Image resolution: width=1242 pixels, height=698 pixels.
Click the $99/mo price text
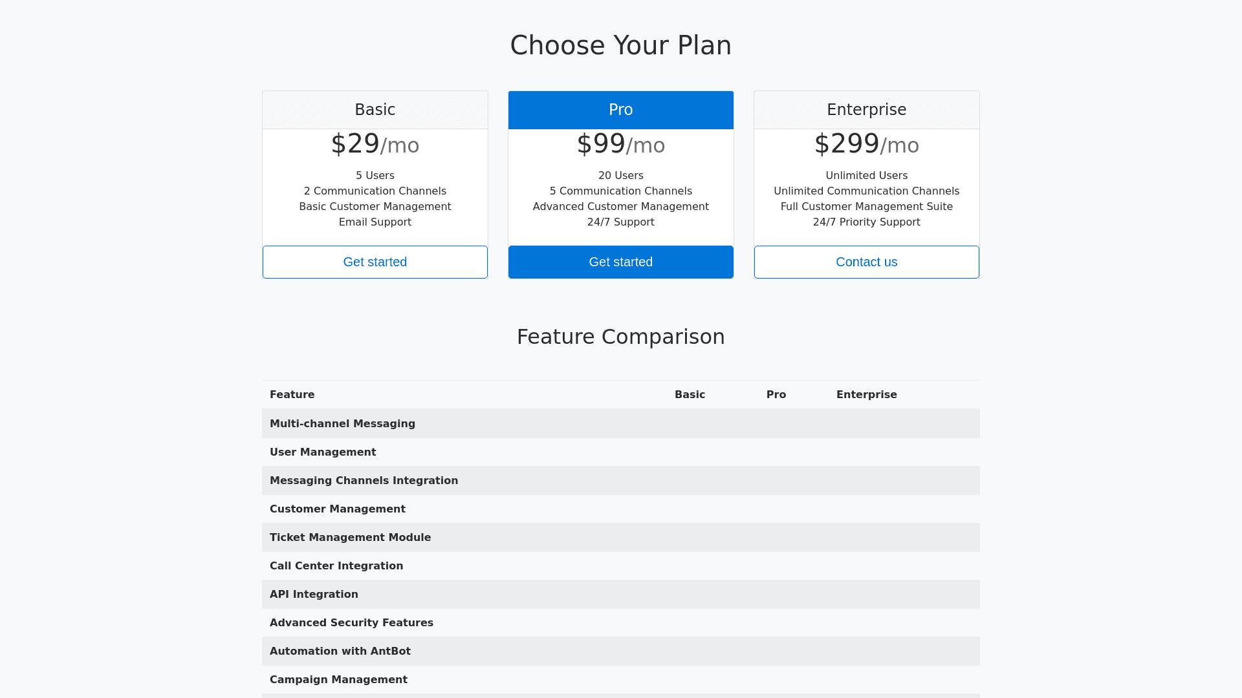(x=621, y=144)
